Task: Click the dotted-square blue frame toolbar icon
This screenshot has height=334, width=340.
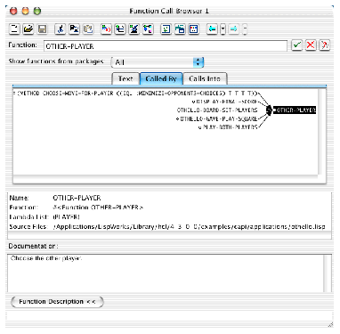Action: [x=194, y=29]
